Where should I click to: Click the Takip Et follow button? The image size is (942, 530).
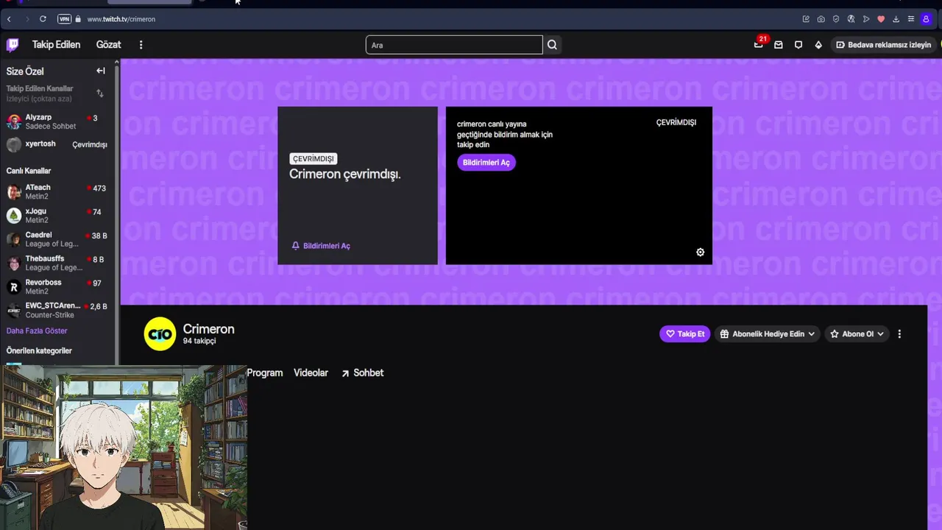click(x=685, y=334)
